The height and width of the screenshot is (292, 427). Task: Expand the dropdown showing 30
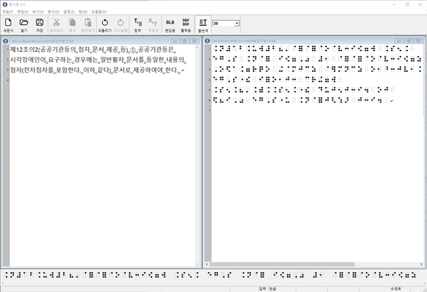[236, 23]
